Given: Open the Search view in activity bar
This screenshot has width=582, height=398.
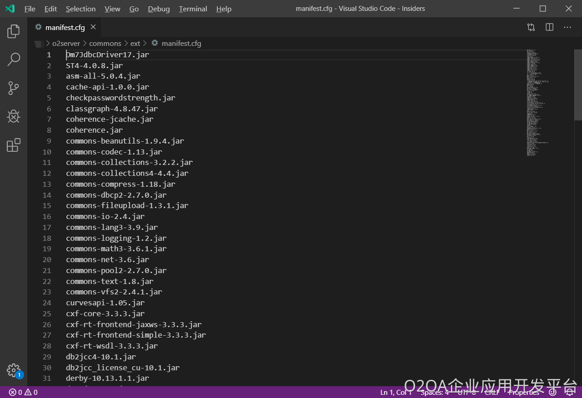Looking at the screenshot, I should point(14,59).
